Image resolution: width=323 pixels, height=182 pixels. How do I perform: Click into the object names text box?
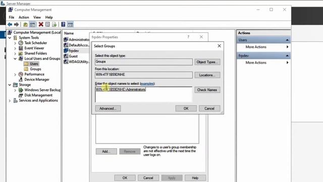coord(143,95)
